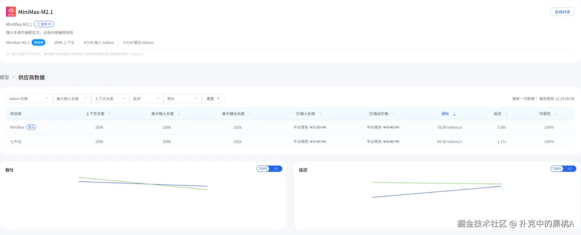Sort by 可靠性 column arrows
Viewport: 581px width, 235px height.
click(x=555, y=114)
